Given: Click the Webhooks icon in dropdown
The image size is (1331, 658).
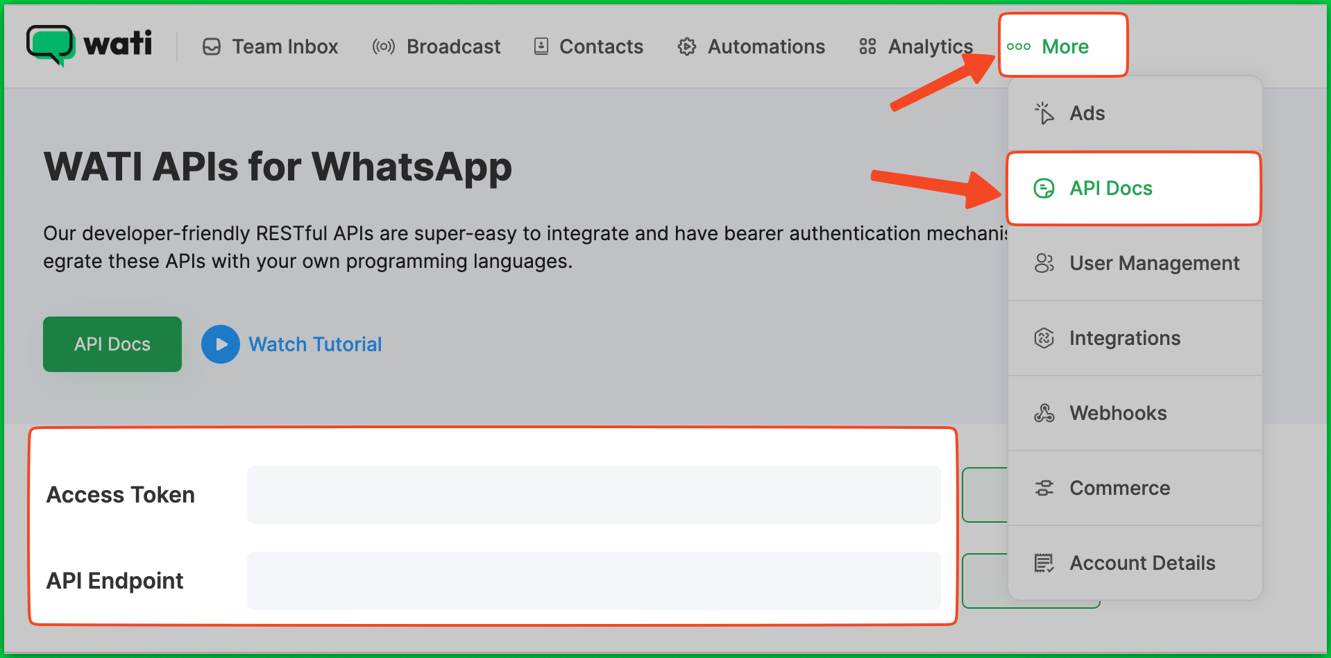Looking at the screenshot, I should 1044,413.
